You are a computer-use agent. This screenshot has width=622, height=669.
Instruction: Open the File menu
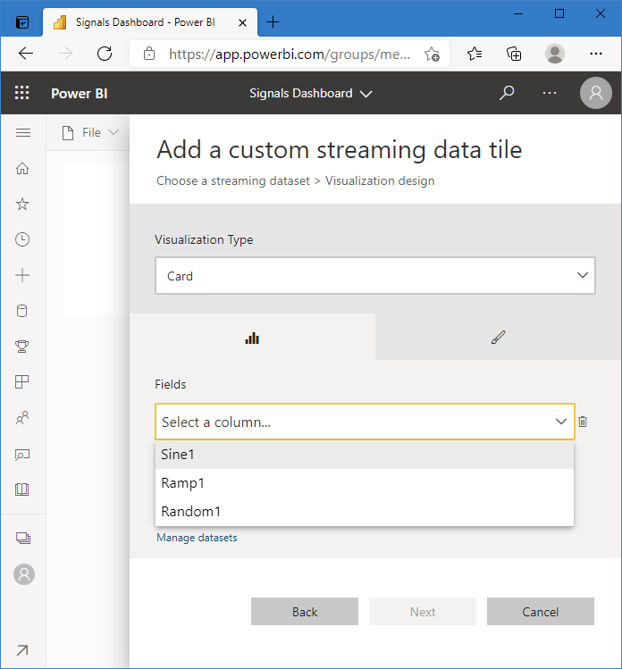(90, 133)
